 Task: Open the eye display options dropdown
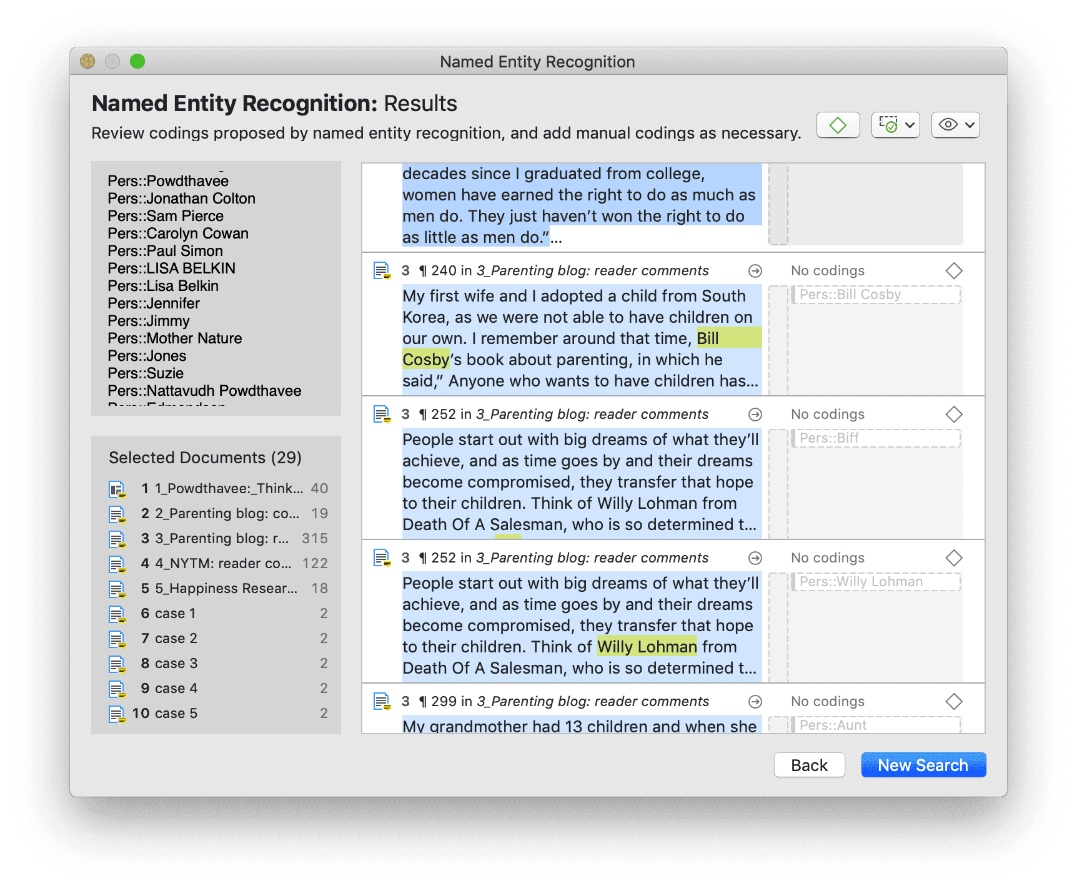coord(955,125)
